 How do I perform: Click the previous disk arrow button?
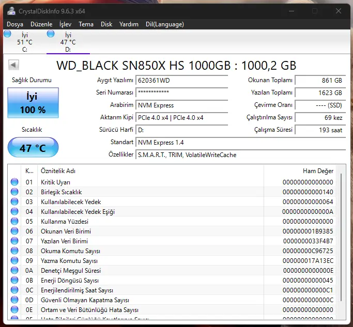coord(13,65)
